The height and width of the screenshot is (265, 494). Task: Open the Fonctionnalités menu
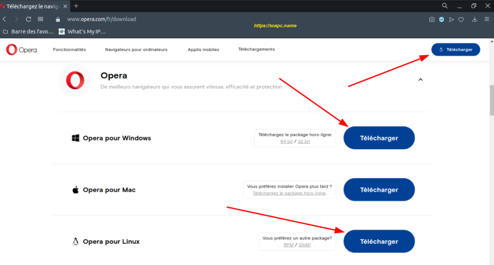tap(69, 50)
